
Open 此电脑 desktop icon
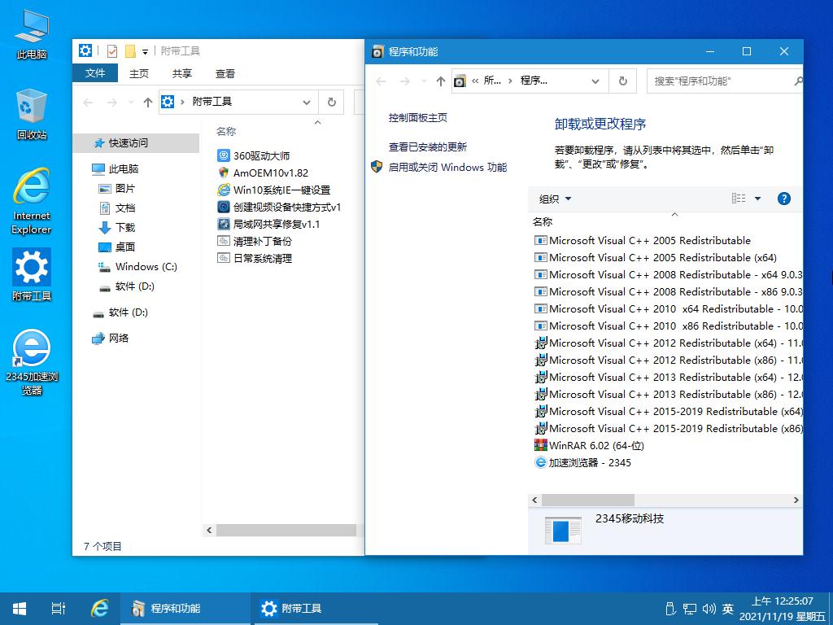click(x=32, y=34)
